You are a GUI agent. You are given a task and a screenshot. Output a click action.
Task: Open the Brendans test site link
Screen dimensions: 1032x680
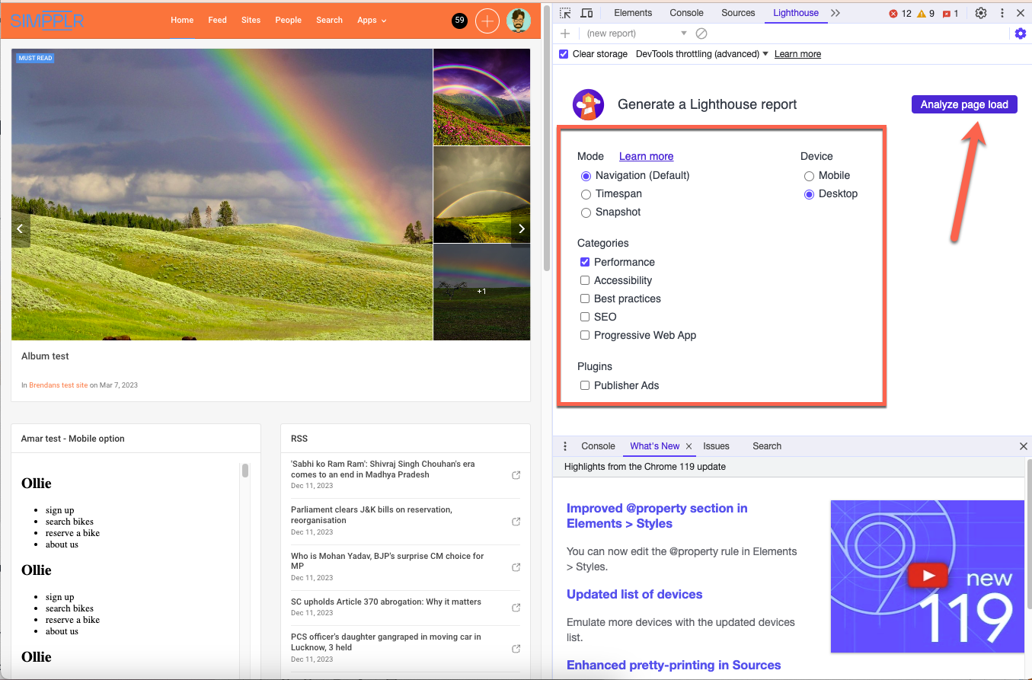(59, 385)
